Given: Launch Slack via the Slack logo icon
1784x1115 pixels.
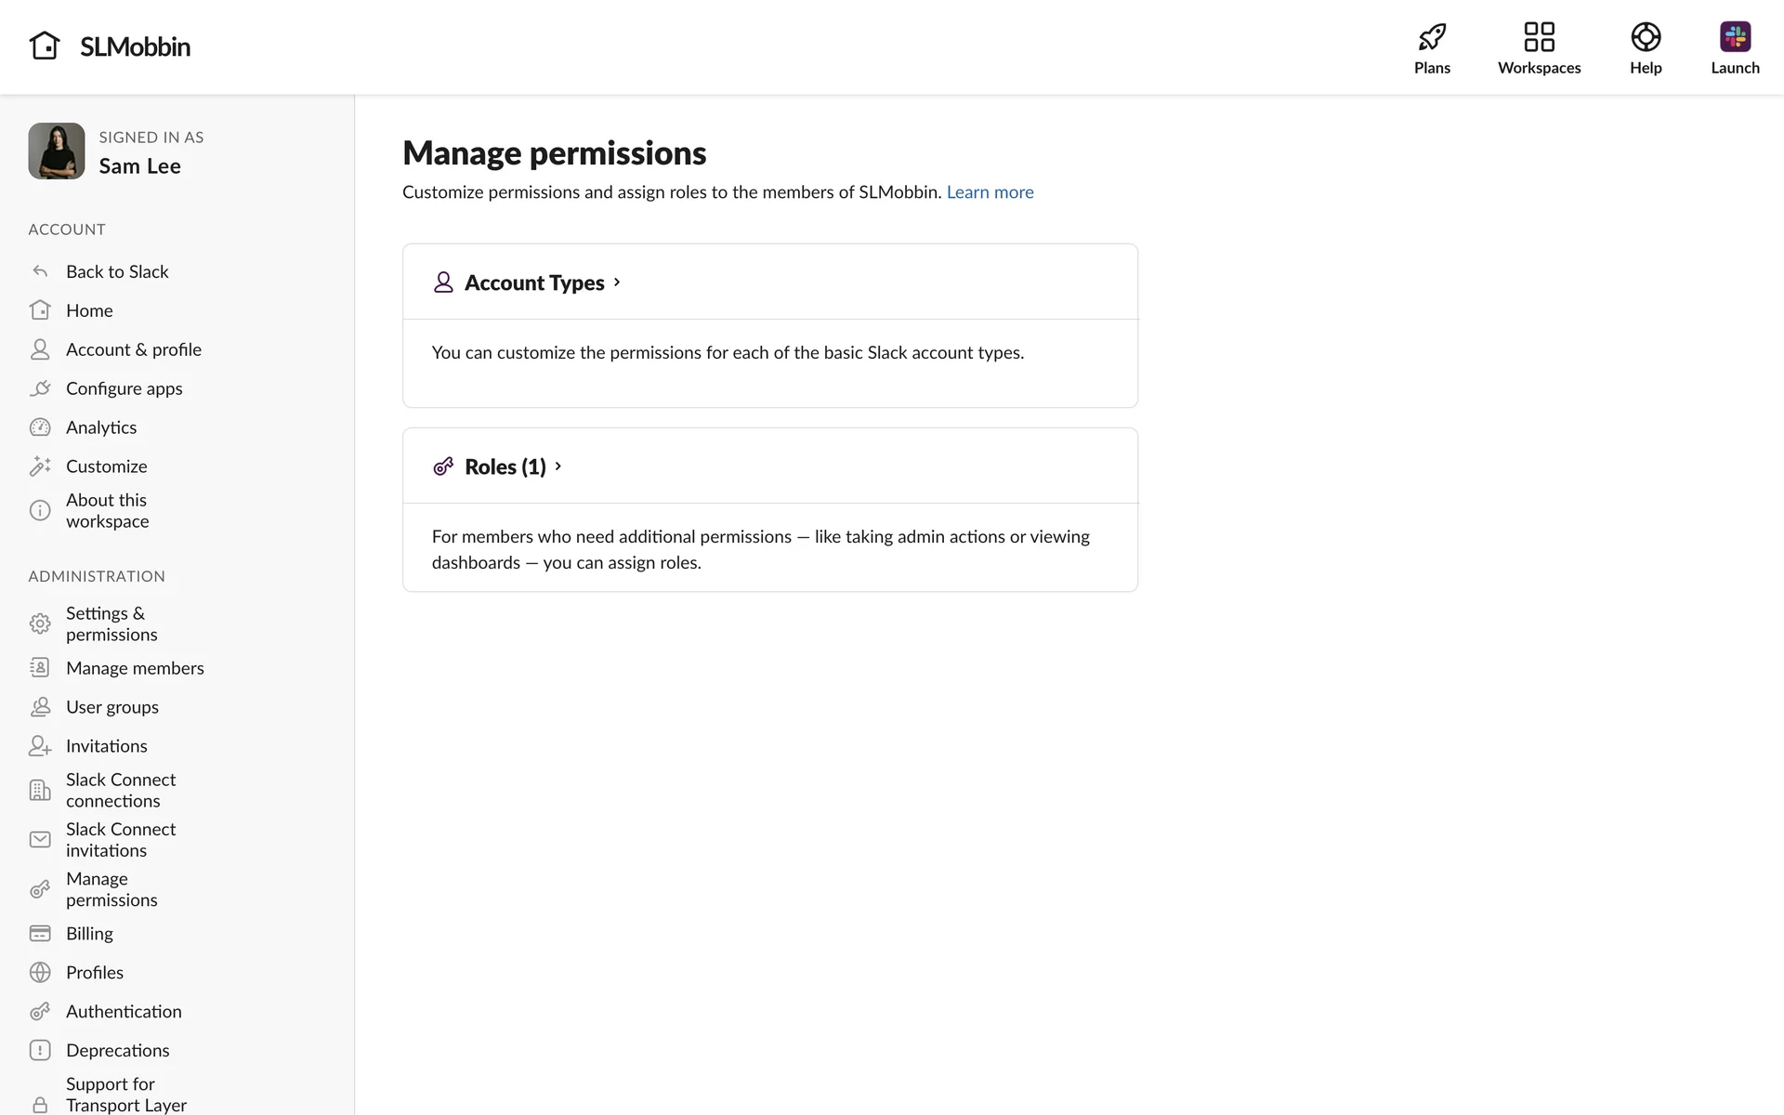Looking at the screenshot, I should tap(1734, 37).
